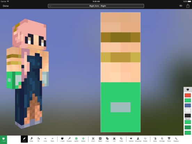
Task: Select the Draw pencil tool
Action: pyautogui.click(x=24, y=139)
